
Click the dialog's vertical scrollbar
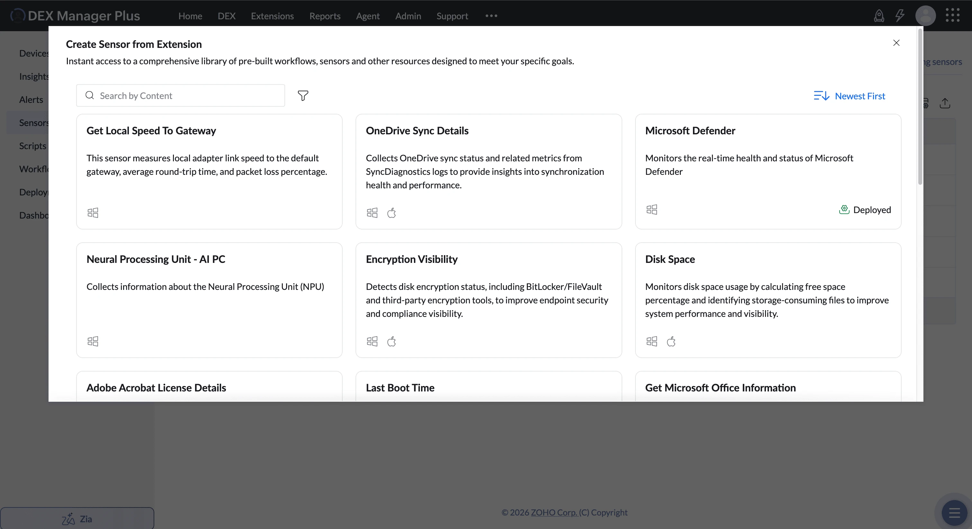(920, 107)
